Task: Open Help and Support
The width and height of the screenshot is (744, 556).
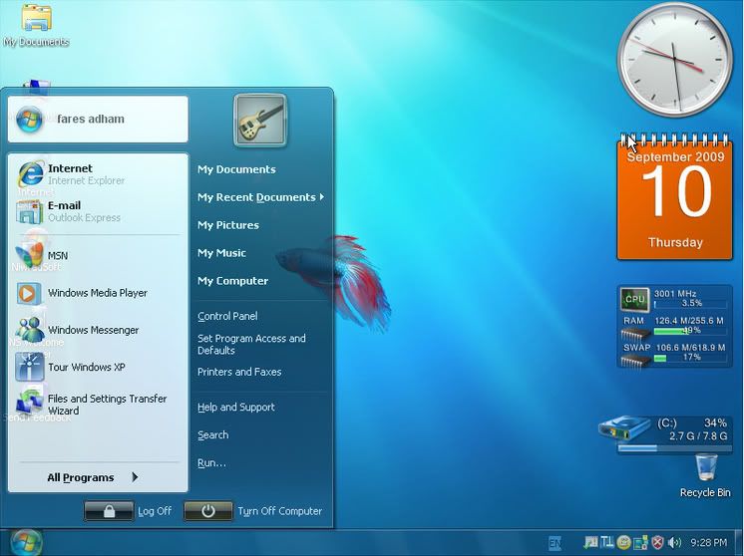Action: click(236, 408)
